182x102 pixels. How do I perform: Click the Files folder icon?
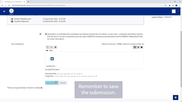point(47,50)
